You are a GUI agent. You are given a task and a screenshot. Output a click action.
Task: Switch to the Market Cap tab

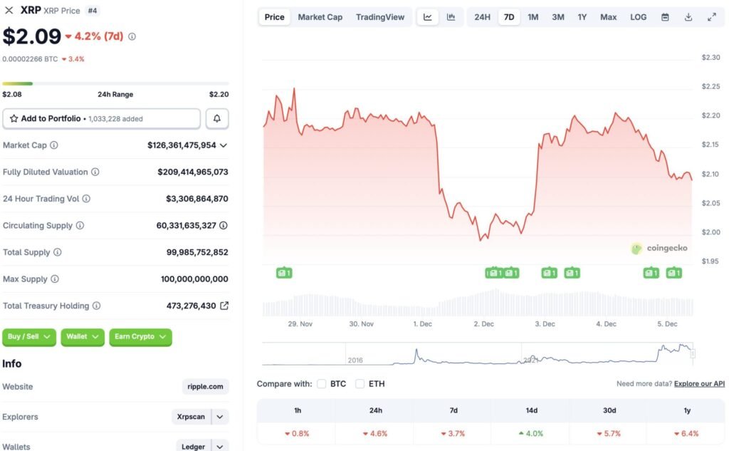point(320,16)
